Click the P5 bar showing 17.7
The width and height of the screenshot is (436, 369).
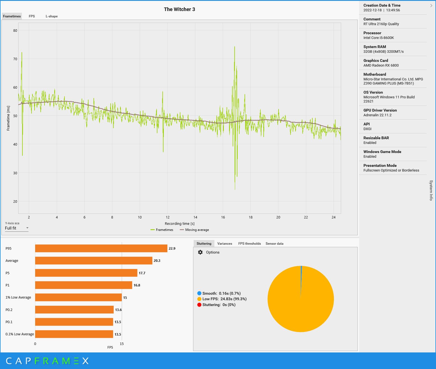86,273
